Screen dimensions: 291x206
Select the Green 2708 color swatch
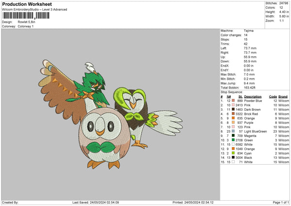click(x=233, y=140)
